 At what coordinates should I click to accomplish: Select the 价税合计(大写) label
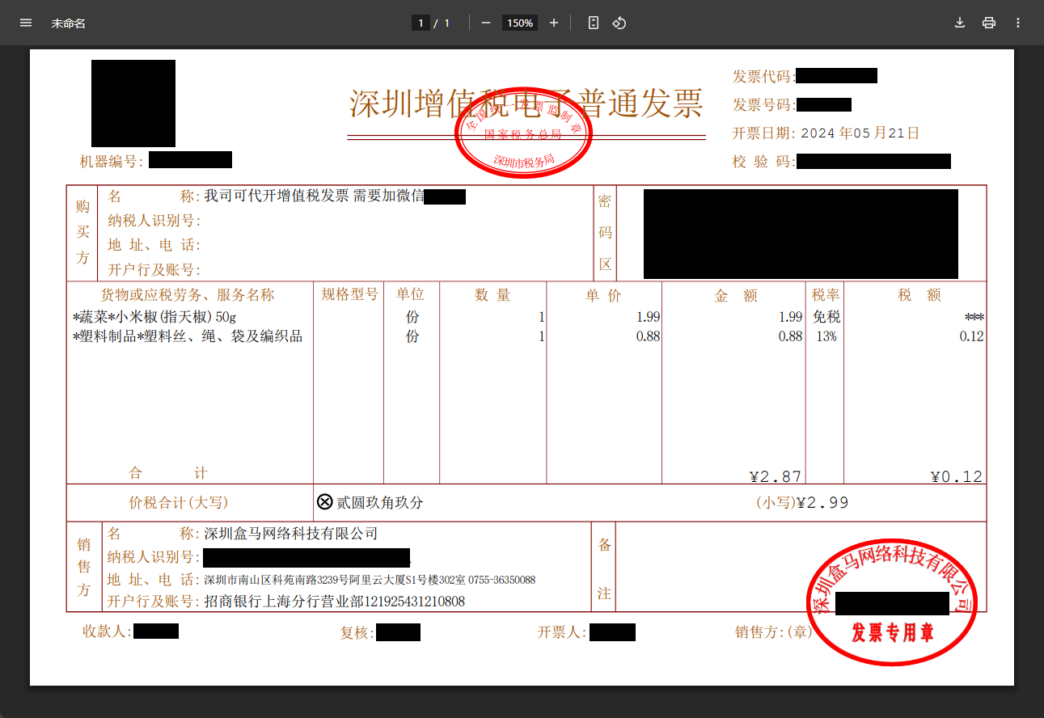click(179, 502)
